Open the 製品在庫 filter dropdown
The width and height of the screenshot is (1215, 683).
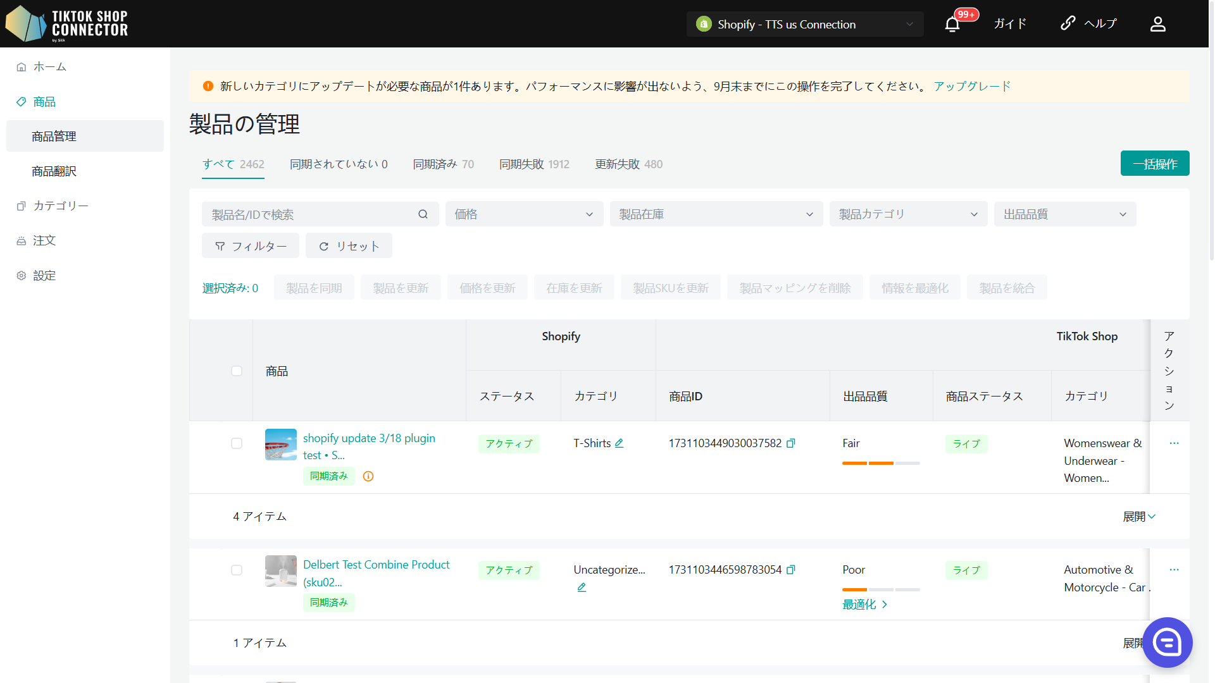click(x=716, y=214)
